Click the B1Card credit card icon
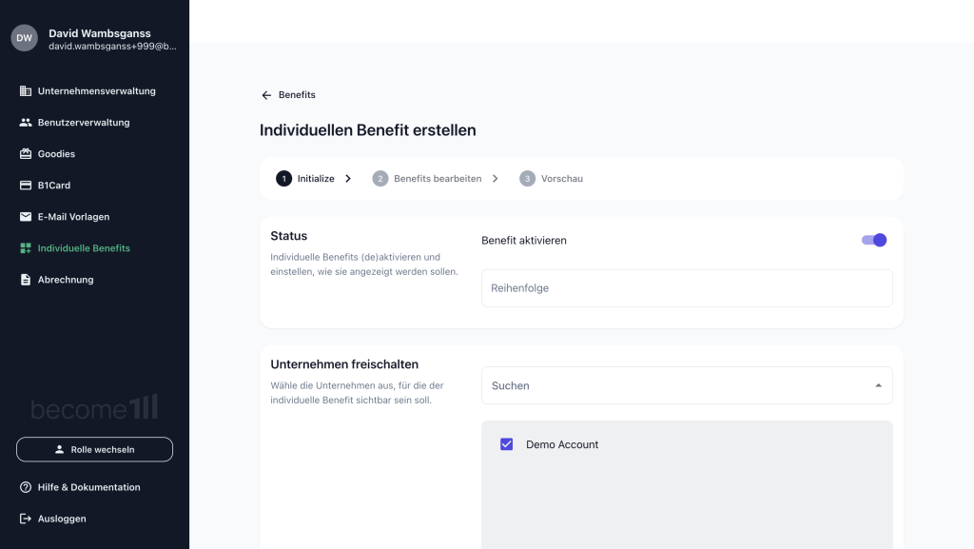974x549 pixels. [x=26, y=186]
